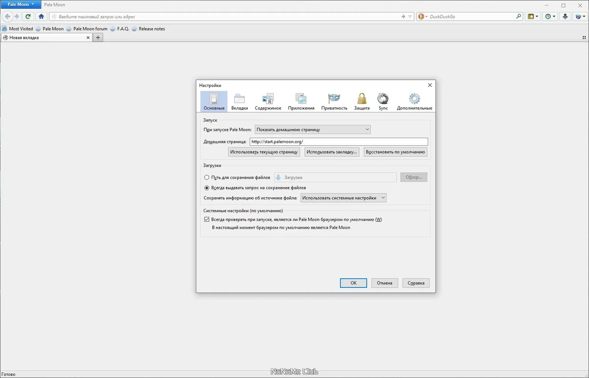Viewport: 589px width, 378px height.
Task: Open the Pale Moon application menu button
Action: click(x=20, y=4)
